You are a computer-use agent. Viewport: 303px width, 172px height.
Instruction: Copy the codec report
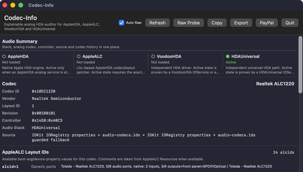[217, 23]
